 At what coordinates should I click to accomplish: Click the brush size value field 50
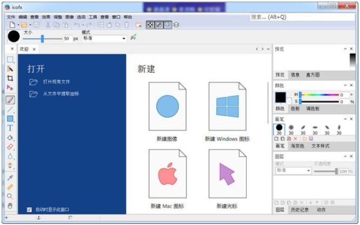pos(67,38)
